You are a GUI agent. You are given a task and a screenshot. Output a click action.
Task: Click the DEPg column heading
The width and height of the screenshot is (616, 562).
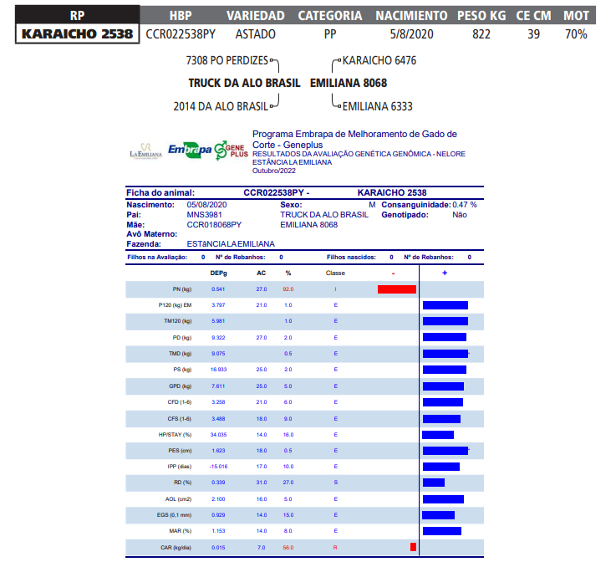coord(218,273)
